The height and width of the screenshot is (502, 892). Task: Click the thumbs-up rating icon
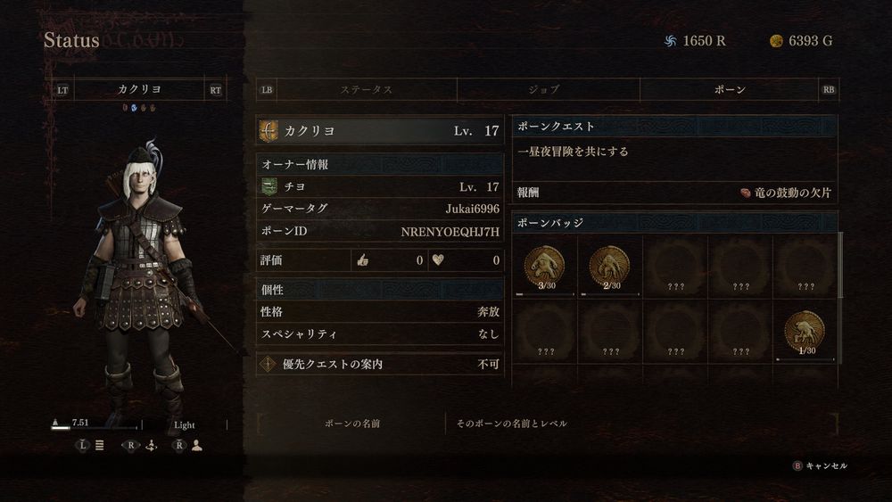tap(363, 259)
